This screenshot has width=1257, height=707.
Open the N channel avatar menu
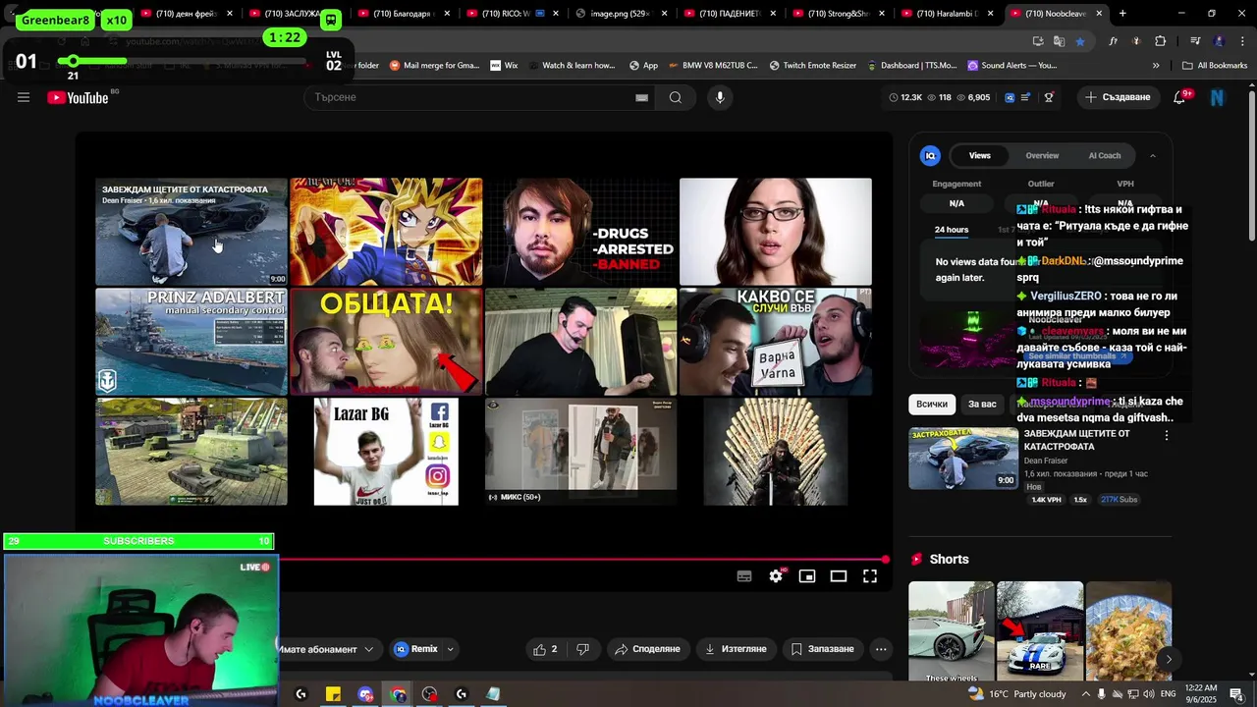(x=1218, y=97)
